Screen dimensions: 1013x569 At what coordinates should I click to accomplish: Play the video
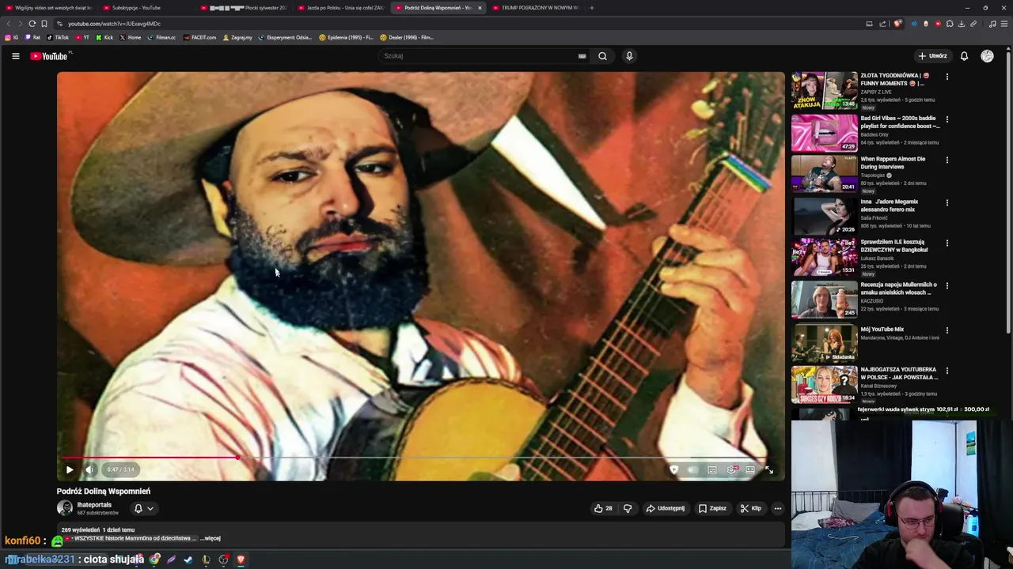tap(70, 469)
